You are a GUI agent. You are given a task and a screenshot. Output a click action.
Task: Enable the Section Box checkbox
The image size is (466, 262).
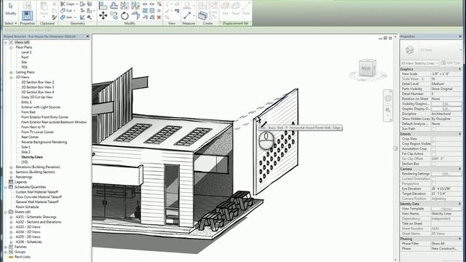[434, 164]
